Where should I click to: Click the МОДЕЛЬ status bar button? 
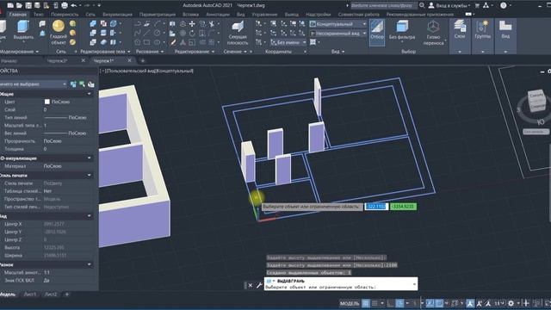[350, 303]
